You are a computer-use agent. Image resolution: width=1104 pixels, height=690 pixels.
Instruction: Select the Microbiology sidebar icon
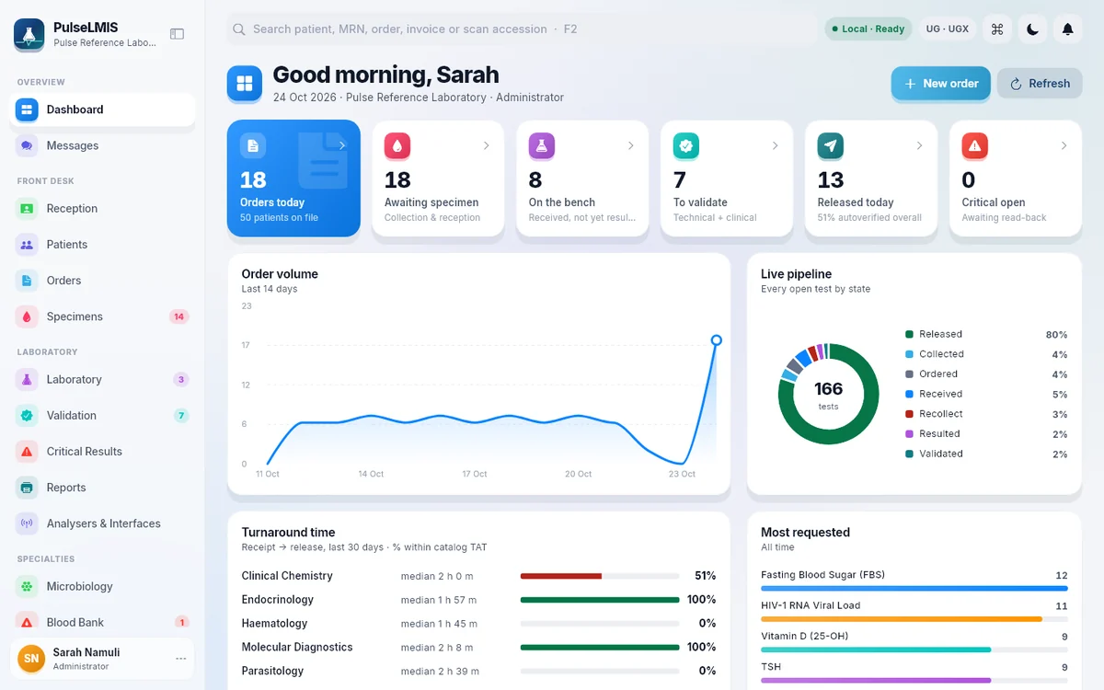[27, 586]
